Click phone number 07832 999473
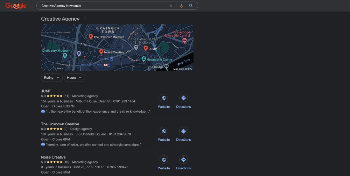Screen dimensions: 350x176 pyautogui.click(x=118, y=167)
